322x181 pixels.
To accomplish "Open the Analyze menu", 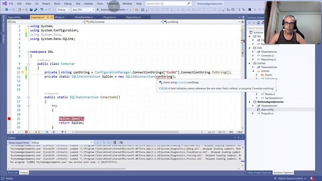I will point(89,4).
